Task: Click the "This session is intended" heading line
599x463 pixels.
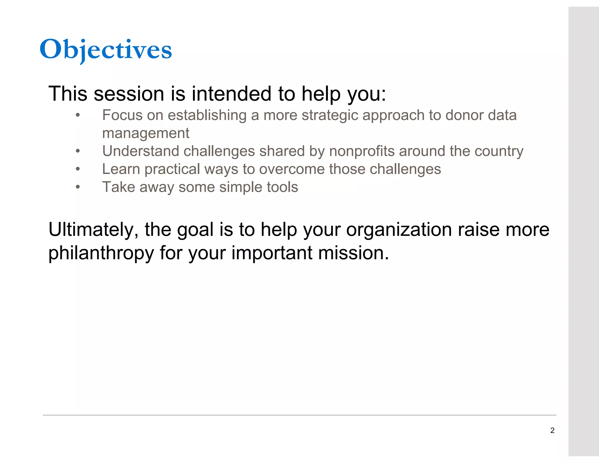Action: (x=217, y=94)
